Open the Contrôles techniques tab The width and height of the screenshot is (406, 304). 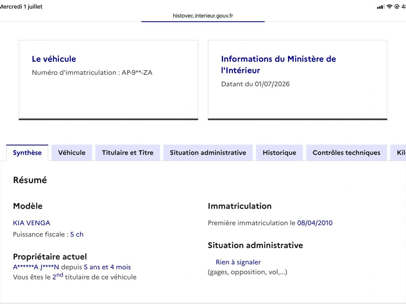point(346,153)
